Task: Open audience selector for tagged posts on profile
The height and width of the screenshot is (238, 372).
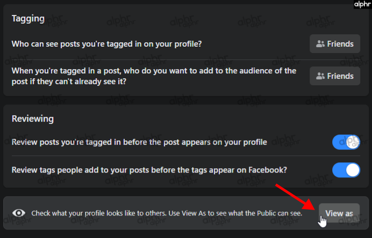Action: [335, 44]
